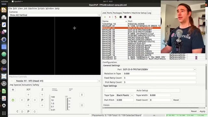208x117 pixels.
Task: Click the camera view with crosshair
Action: coord(78,46)
